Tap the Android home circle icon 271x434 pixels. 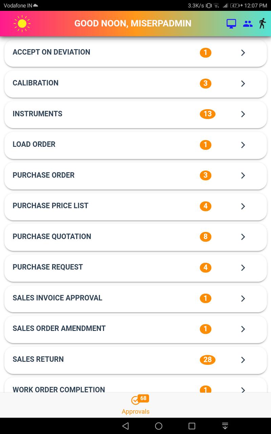click(x=159, y=426)
